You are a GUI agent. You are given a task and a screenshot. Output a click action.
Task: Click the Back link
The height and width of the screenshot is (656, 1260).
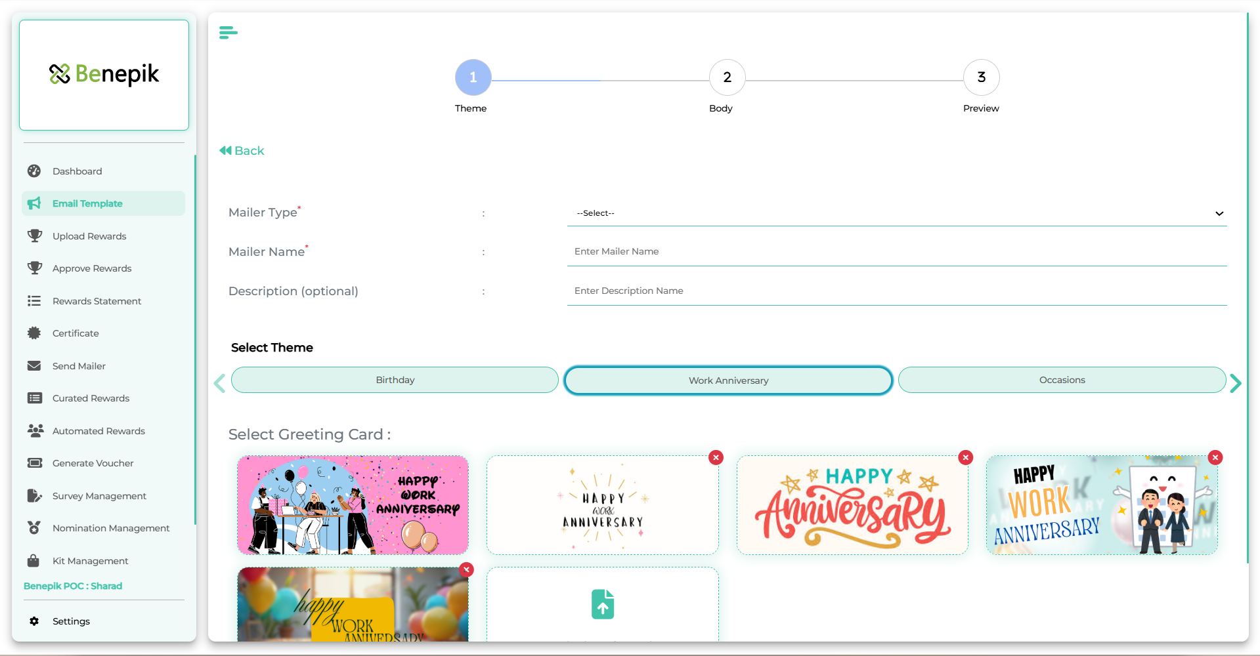pos(242,151)
